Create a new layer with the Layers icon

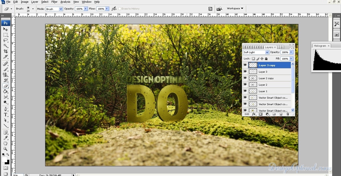(x=281, y=114)
